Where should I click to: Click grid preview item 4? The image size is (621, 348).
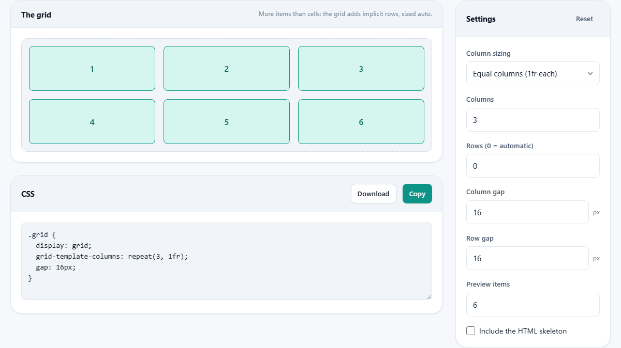92,122
